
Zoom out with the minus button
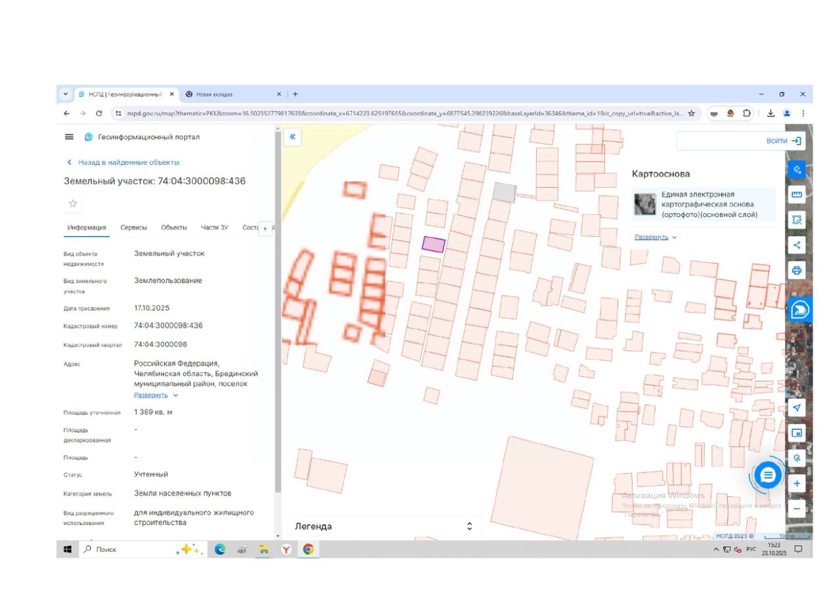point(797,509)
